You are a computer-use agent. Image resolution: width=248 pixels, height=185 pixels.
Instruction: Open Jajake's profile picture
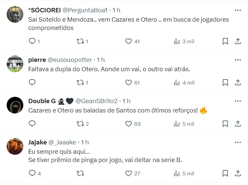coord(15,146)
